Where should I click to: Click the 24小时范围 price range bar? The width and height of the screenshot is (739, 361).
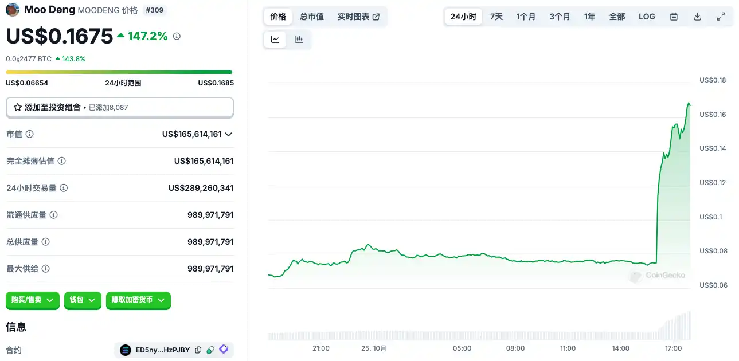click(x=119, y=72)
